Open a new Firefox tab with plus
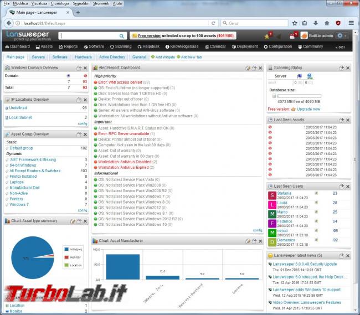 (x=78, y=12)
